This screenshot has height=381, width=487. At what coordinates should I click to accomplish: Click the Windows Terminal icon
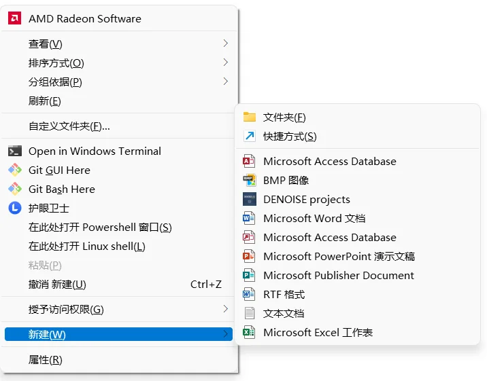[x=14, y=151]
